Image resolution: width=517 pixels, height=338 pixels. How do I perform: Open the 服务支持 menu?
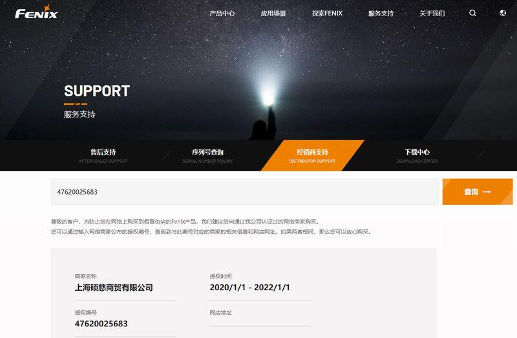(381, 13)
